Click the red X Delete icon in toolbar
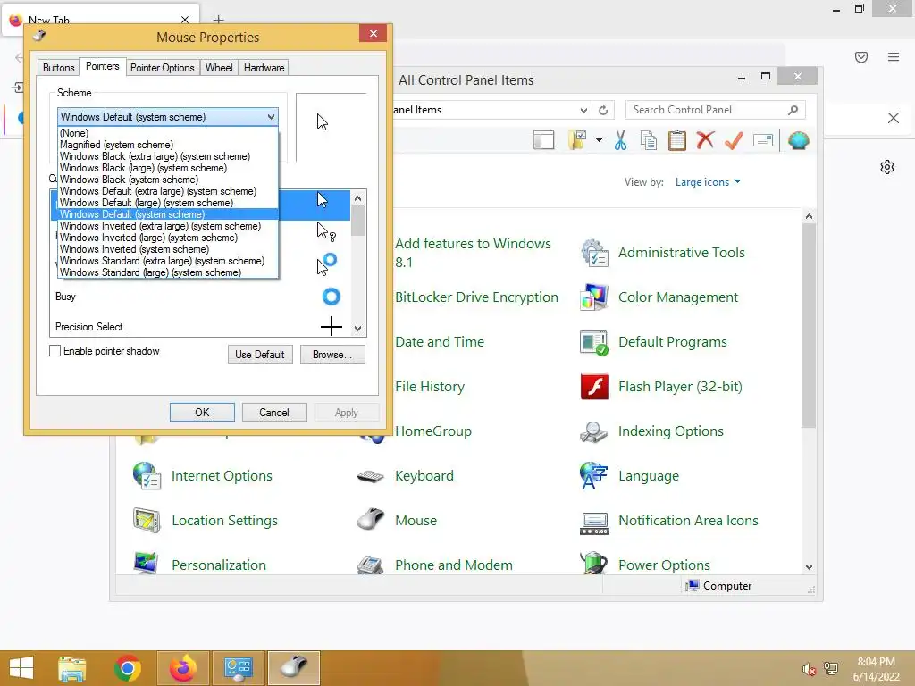 706,140
